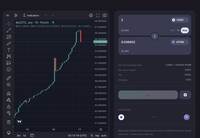The height and width of the screenshot is (138, 200).
Task: Click the green symbol status dot
Action: click(x=53, y=22)
